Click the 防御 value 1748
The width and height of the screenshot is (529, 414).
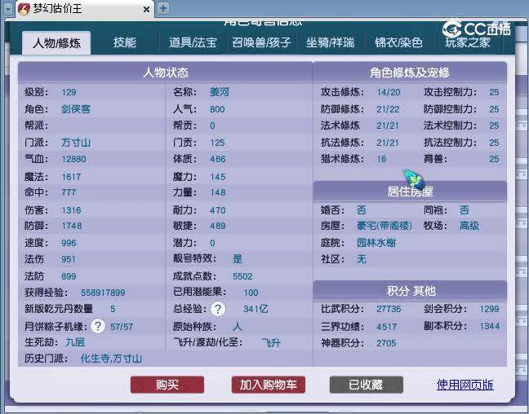click(x=72, y=226)
